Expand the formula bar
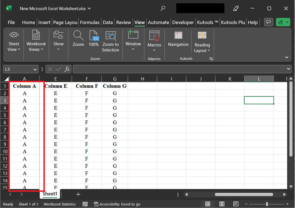Viewport: 295px width, 208px height. (x=288, y=69)
